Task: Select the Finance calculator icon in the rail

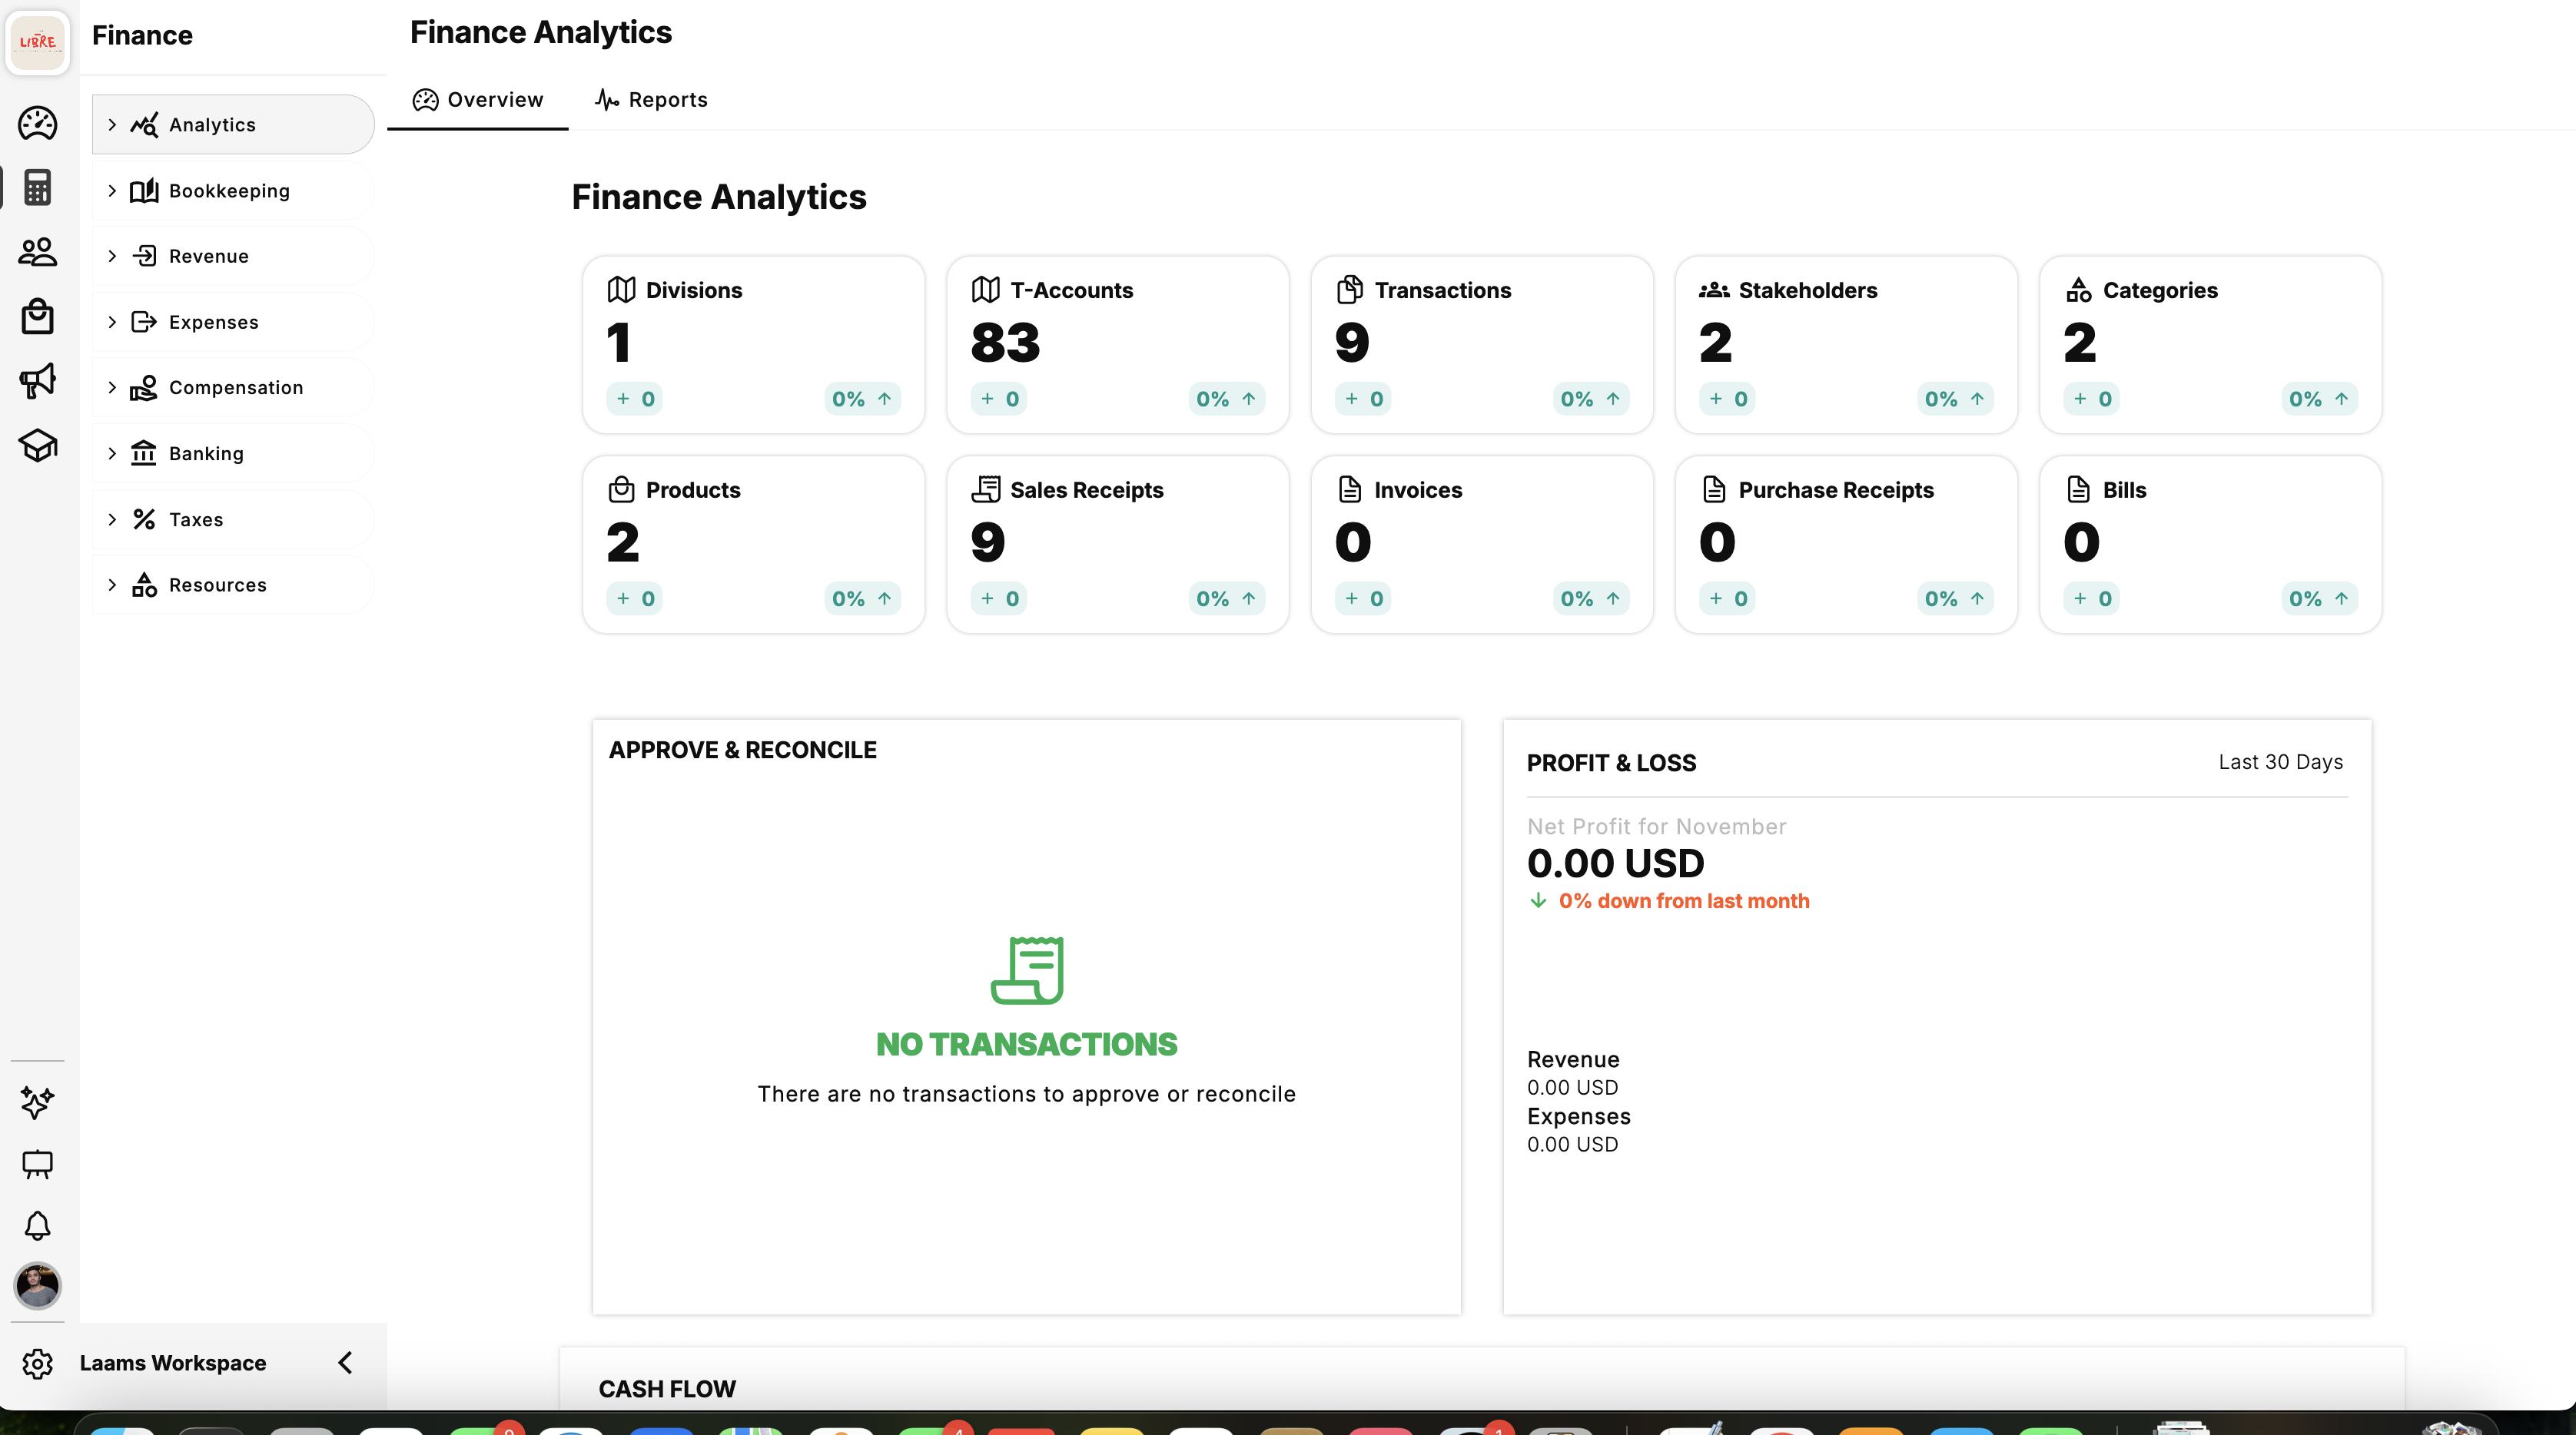Action: click(x=37, y=188)
